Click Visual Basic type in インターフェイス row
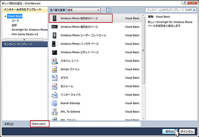 [x=132, y=95]
